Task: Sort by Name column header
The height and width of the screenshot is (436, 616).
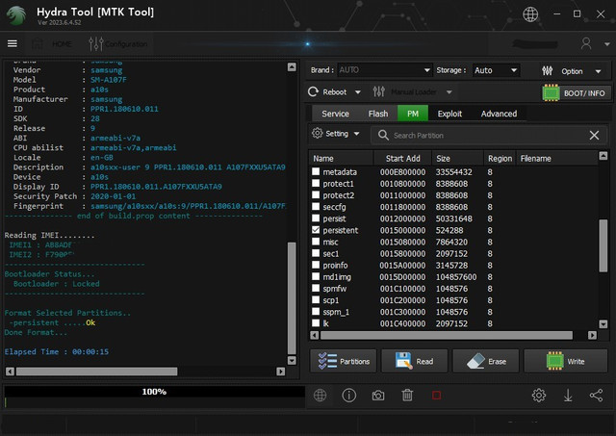Action: [341, 158]
